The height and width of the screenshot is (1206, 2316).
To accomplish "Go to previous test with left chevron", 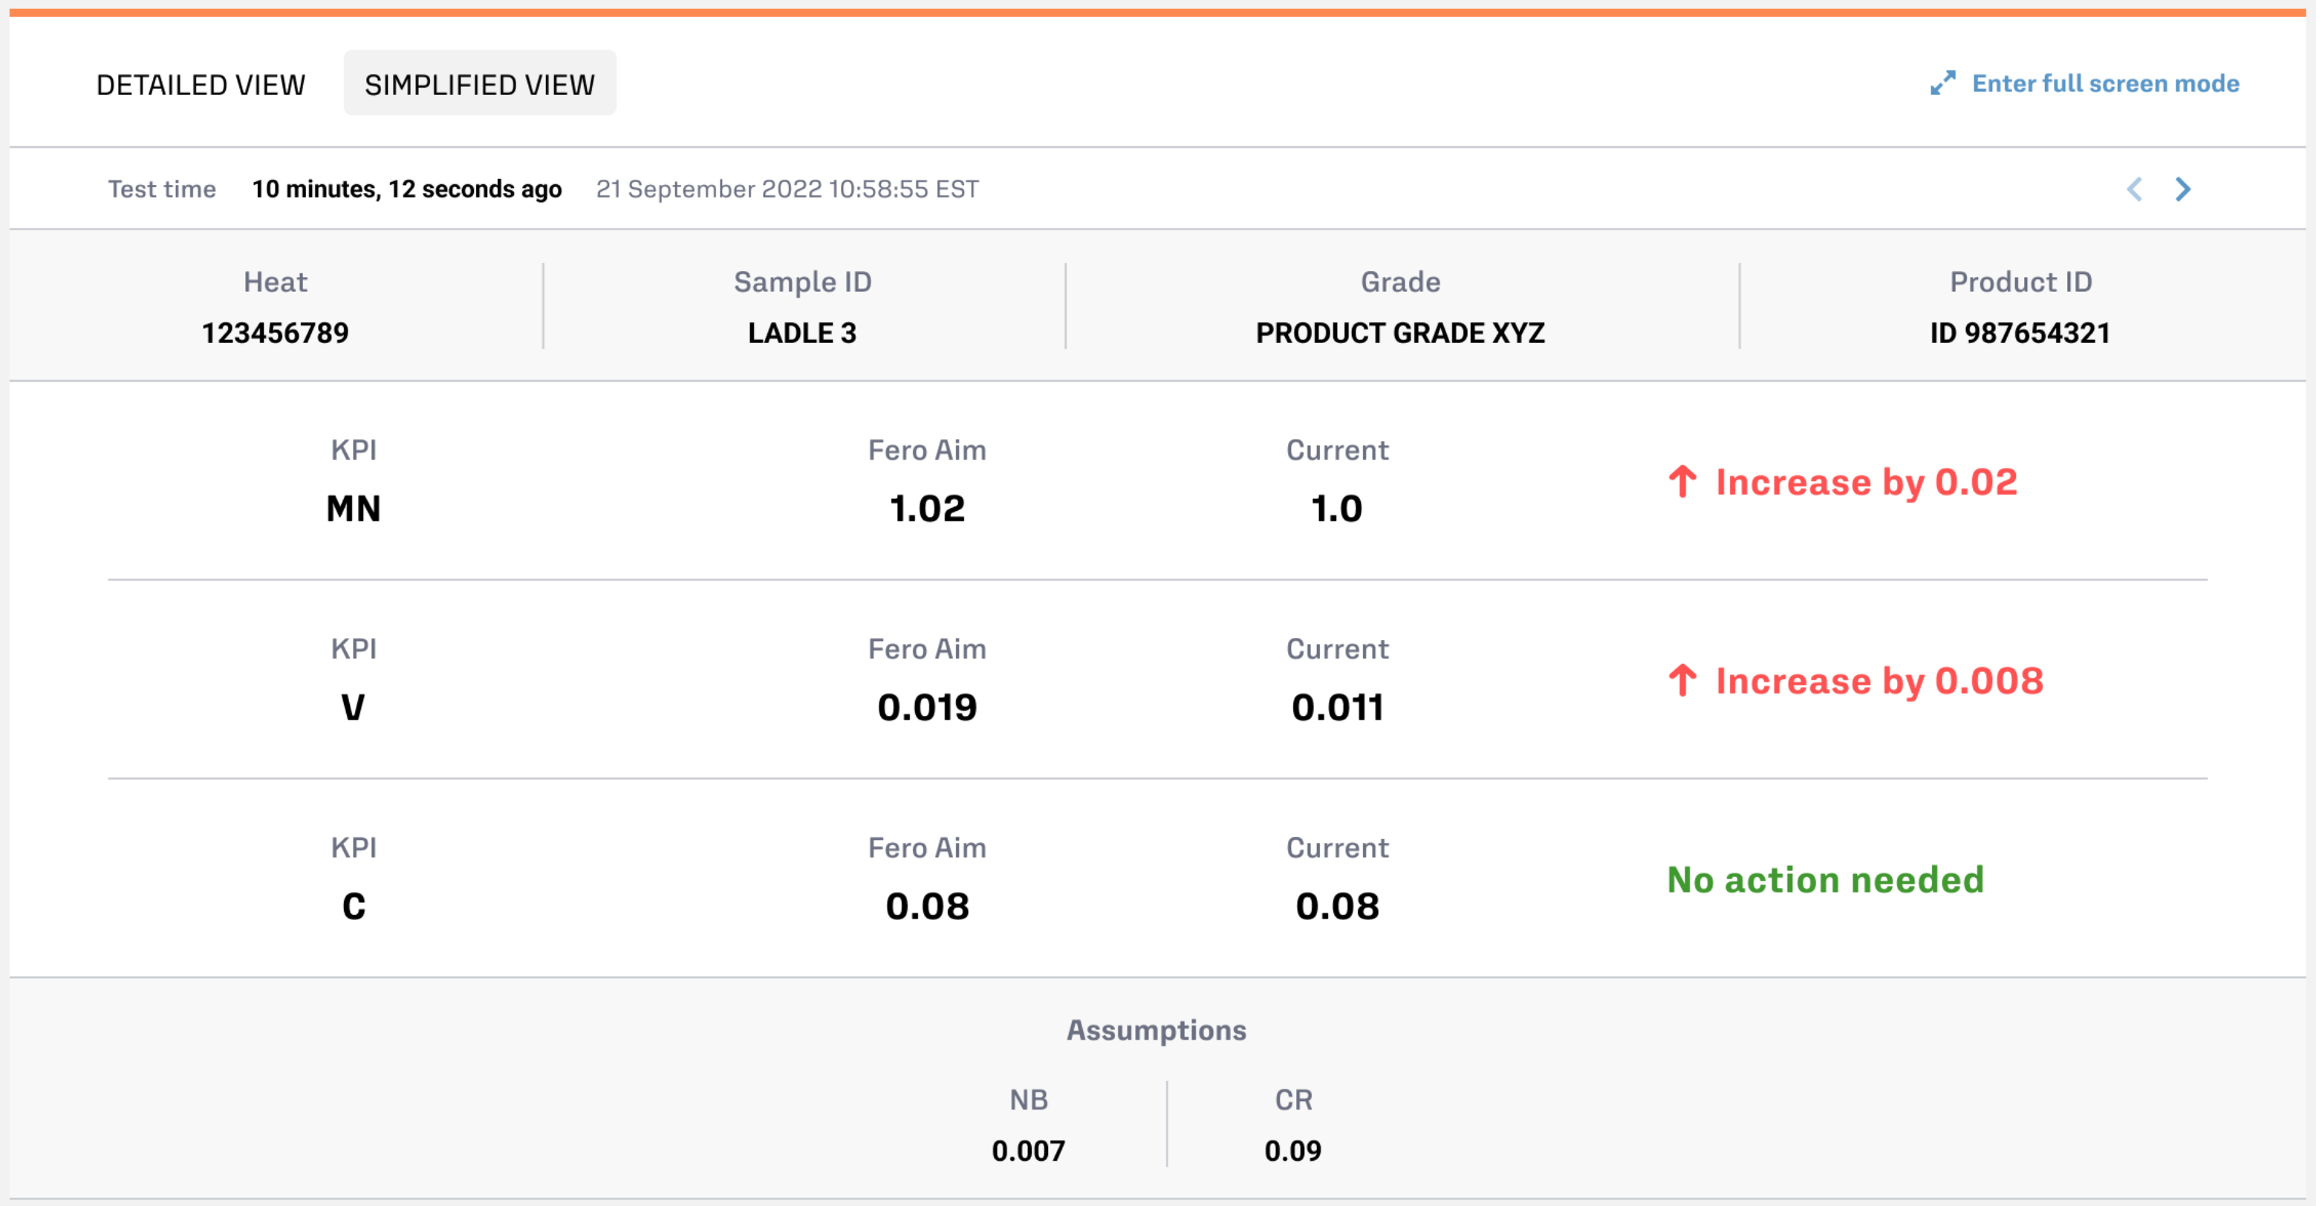I will [x=2134, y=189].
